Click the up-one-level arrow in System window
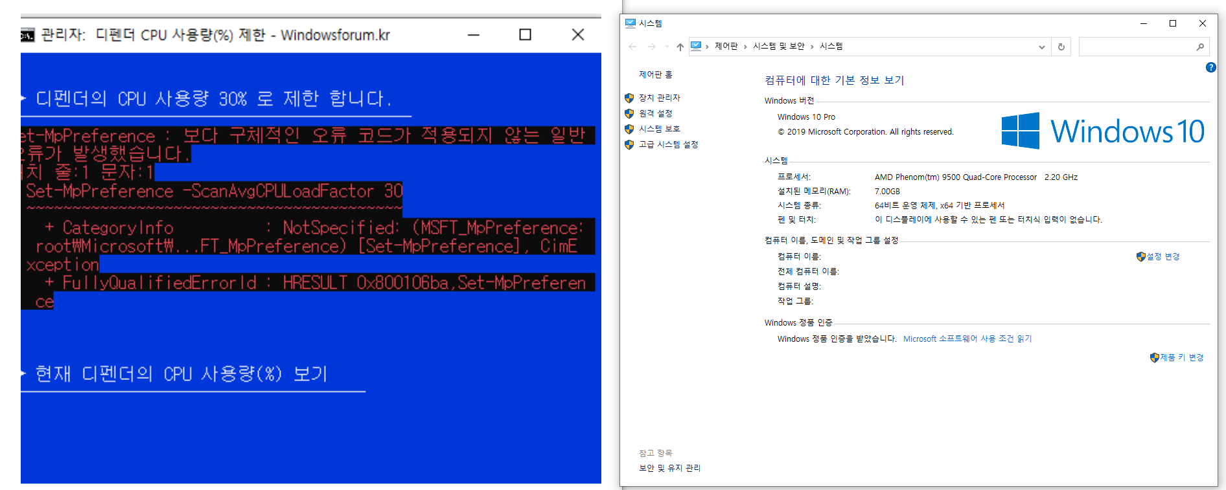This screenshot has width=1226, height=490. [x=680, y=47]
